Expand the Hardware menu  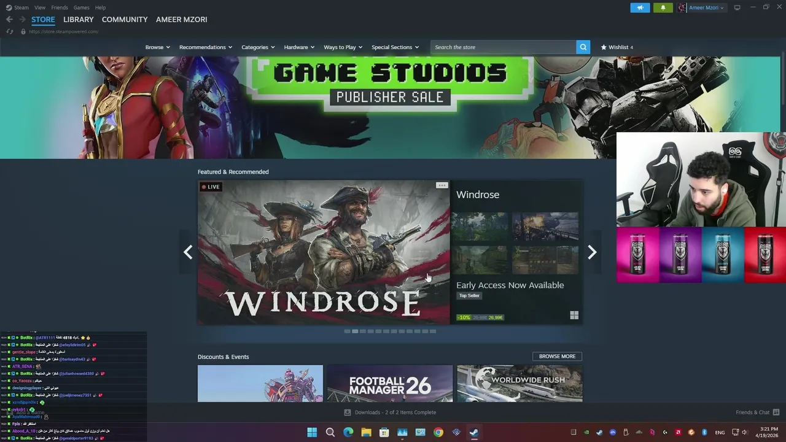(x=299, y=47)
